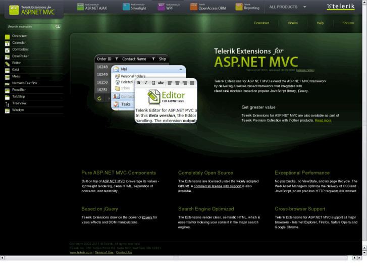
Task: Open the Silverlight product icon
Action: [x=126, y=7]
